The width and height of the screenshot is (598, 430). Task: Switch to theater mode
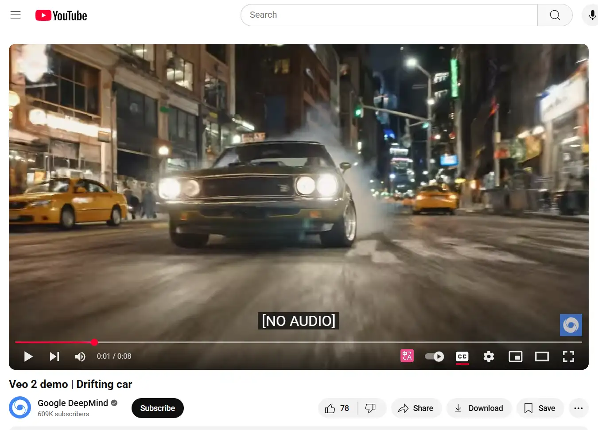click(x=542, y=356)
